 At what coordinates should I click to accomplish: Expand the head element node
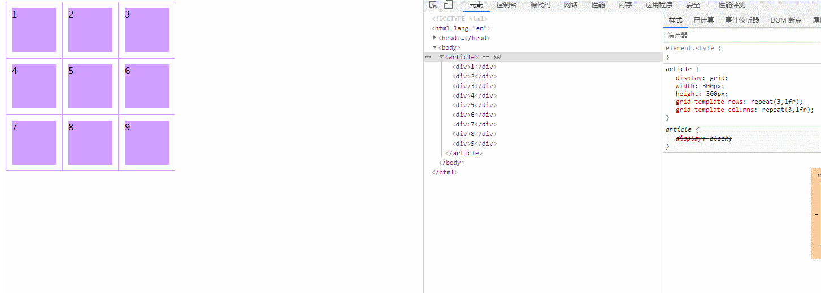click(x=435, y=38)
